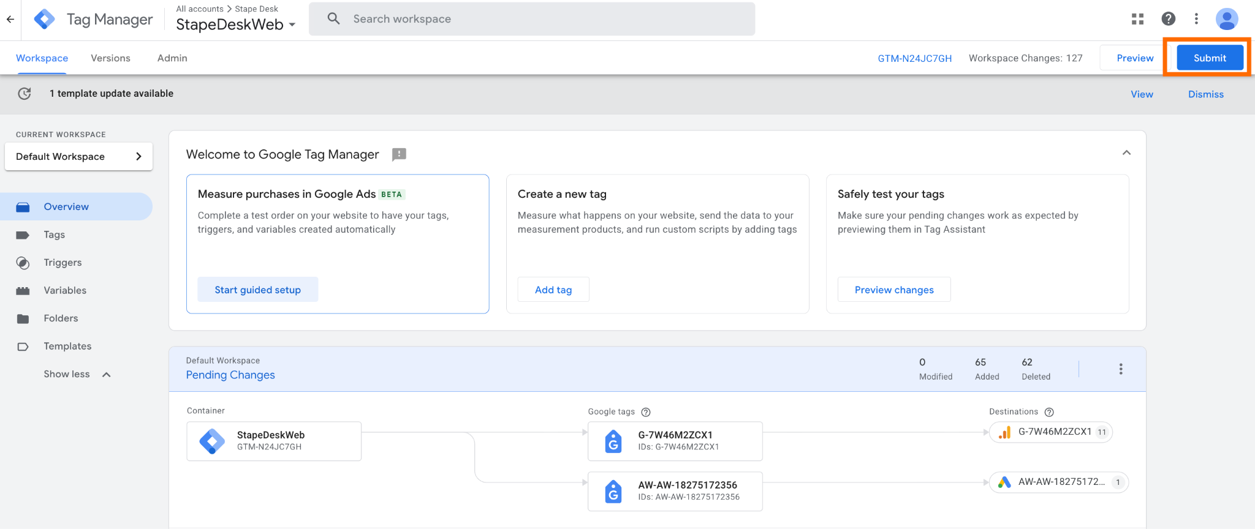Open the header more options menu
Image resolution: width=1255 pixels, height=529 pixels.
point(1196,19)
